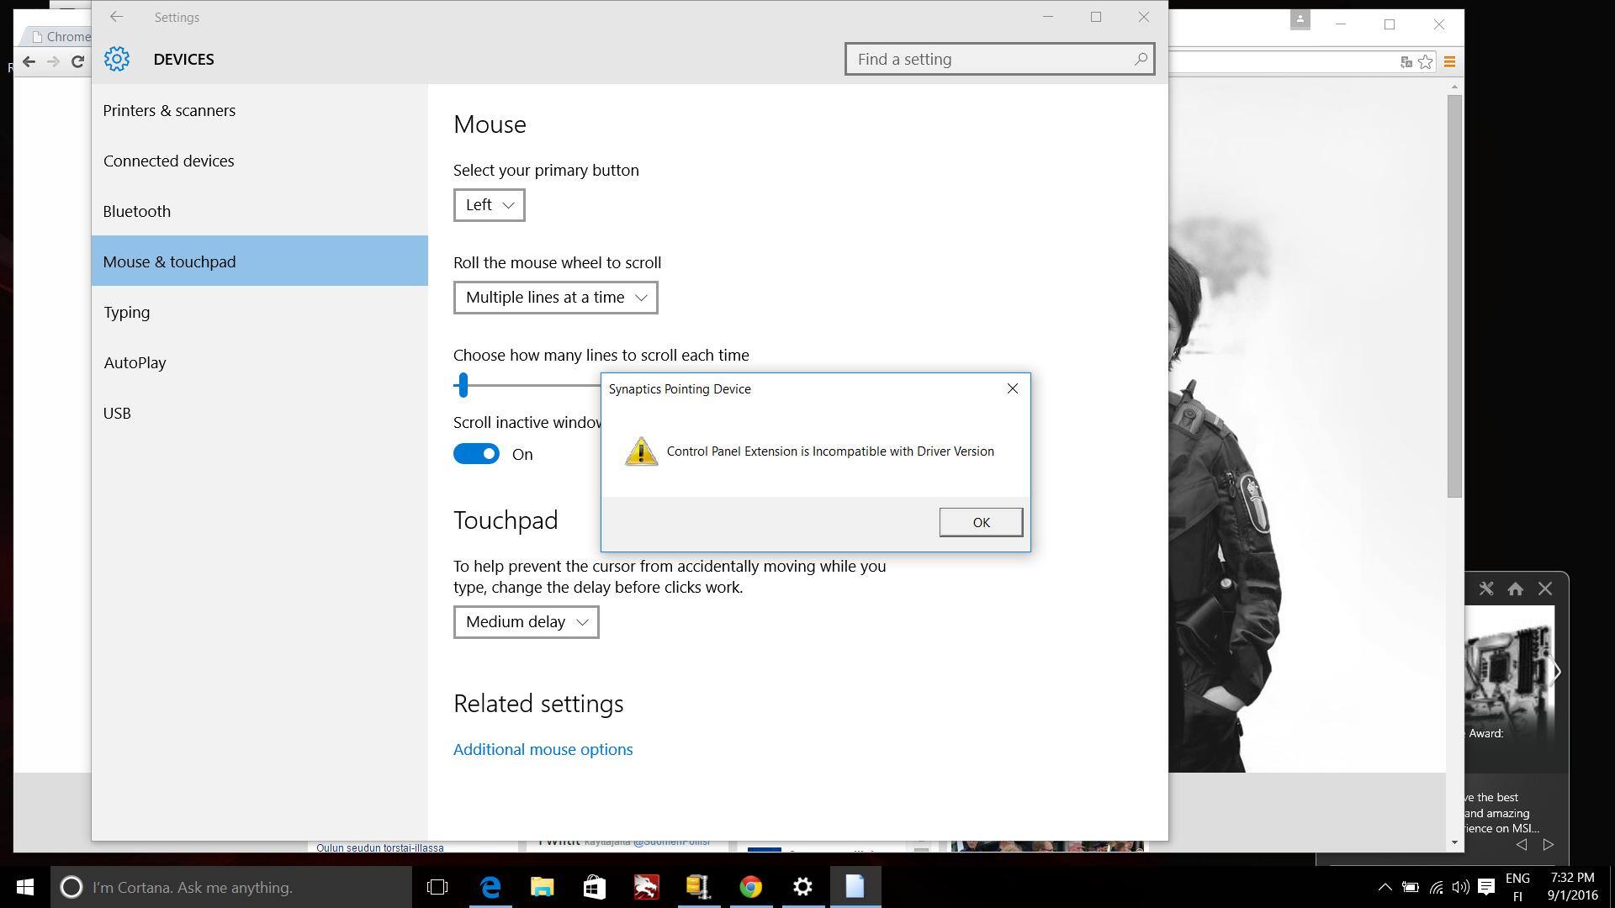Click the home icon in MSI widget

point(1515,589)
